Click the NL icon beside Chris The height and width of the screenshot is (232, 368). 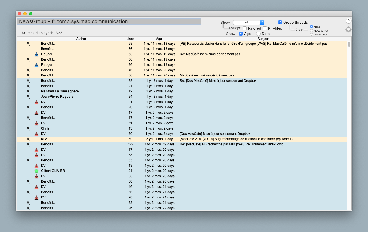(28, 128)
